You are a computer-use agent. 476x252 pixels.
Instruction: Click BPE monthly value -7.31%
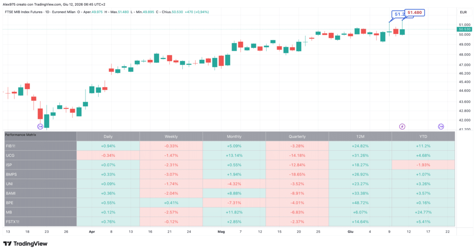point(234,202)
